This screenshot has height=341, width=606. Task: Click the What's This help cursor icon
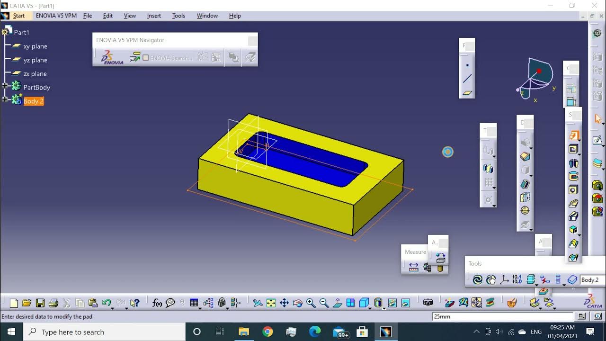pyautogui.click(x=134, y=303)
